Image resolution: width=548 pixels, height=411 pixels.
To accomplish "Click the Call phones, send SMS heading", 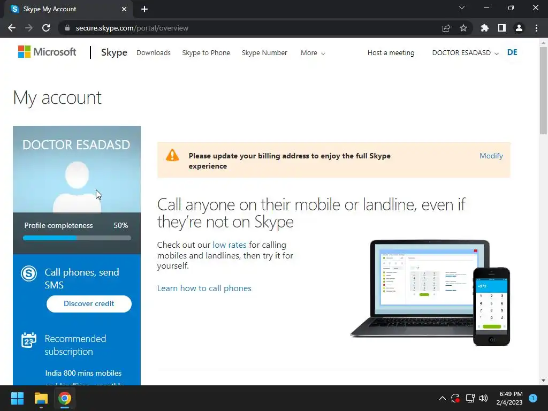I will (82, 278).
